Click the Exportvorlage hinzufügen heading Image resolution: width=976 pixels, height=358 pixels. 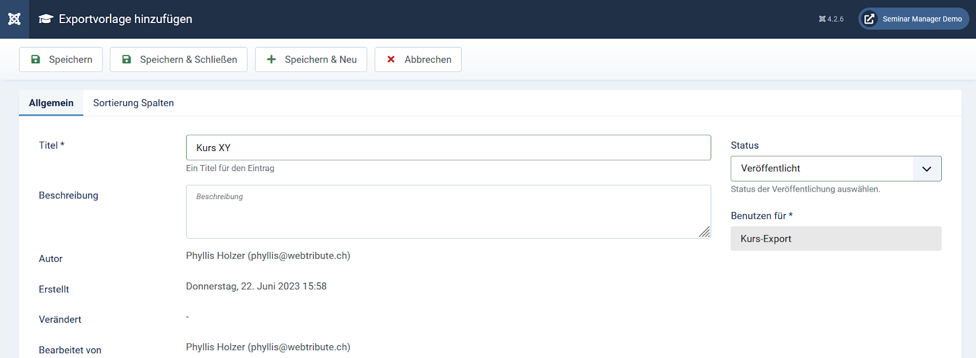tap(126, 19)
